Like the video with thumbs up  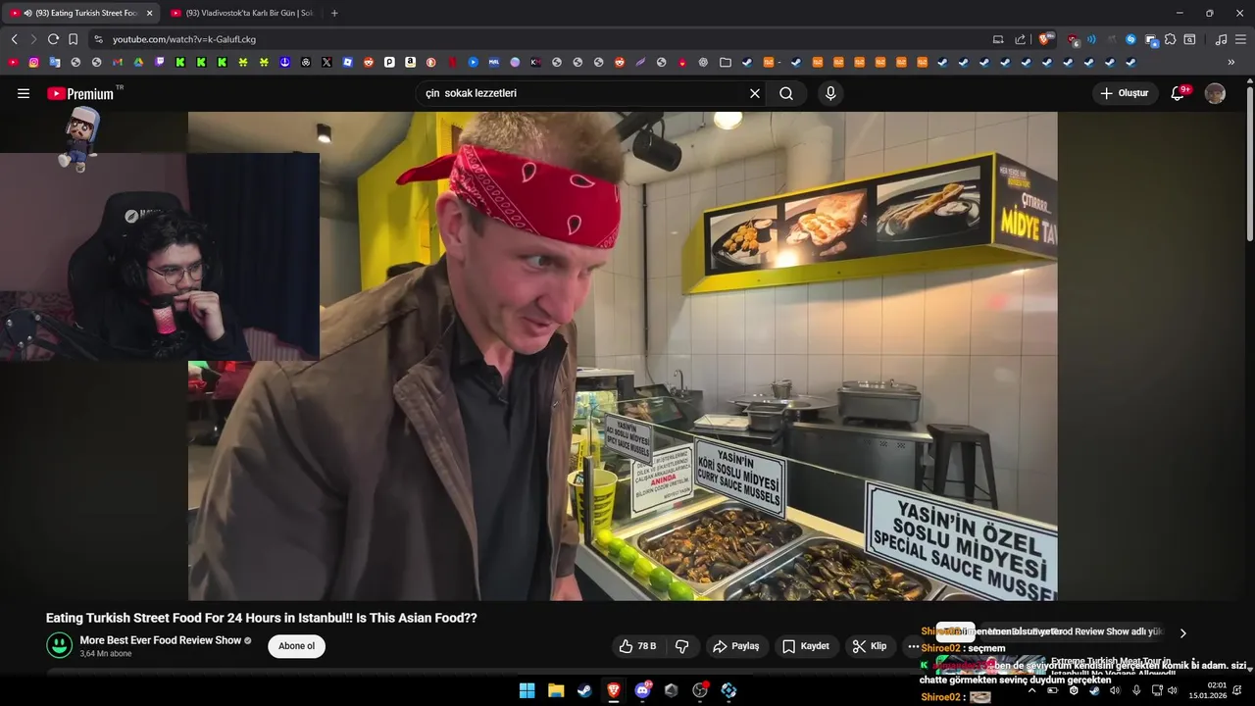click(x=637, y=646)
